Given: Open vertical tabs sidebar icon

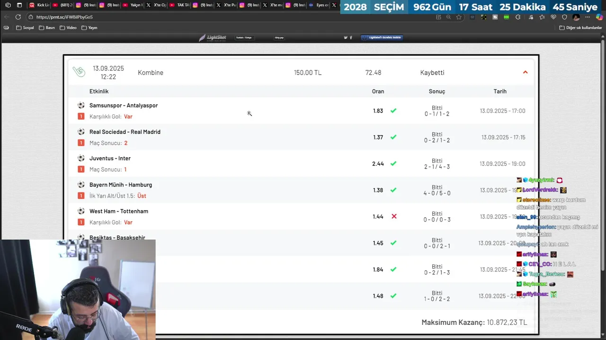Looking at the screenshot, I should tap(19, 5).
